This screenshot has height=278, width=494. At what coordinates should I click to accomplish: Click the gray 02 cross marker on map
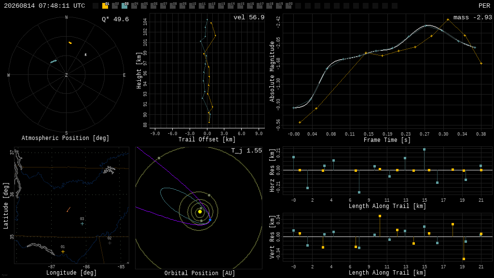(110, 243)
